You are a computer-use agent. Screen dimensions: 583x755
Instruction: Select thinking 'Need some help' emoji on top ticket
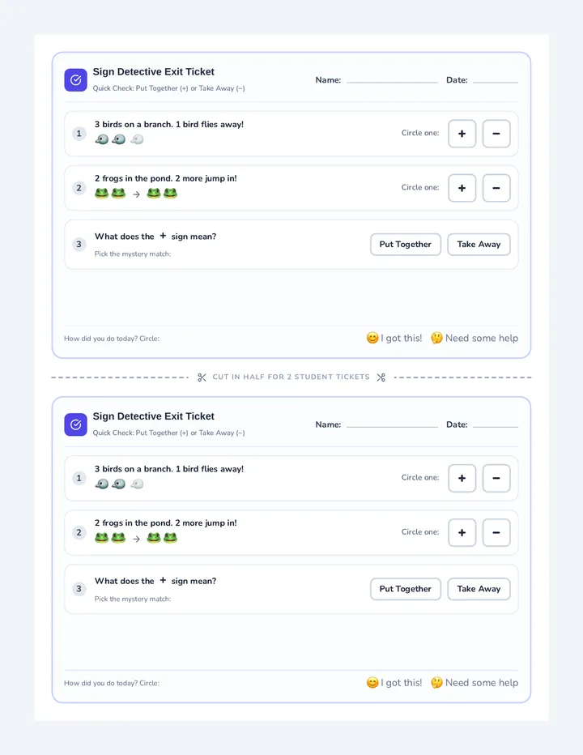tap(436, 338)
